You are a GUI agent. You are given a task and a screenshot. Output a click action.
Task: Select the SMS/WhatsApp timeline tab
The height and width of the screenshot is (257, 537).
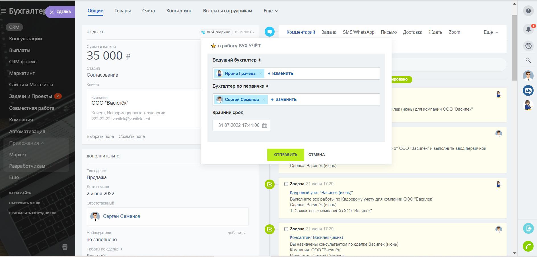[359, 32]
